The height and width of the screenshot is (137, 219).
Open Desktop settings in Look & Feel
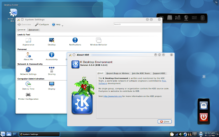tap(52, 42)
